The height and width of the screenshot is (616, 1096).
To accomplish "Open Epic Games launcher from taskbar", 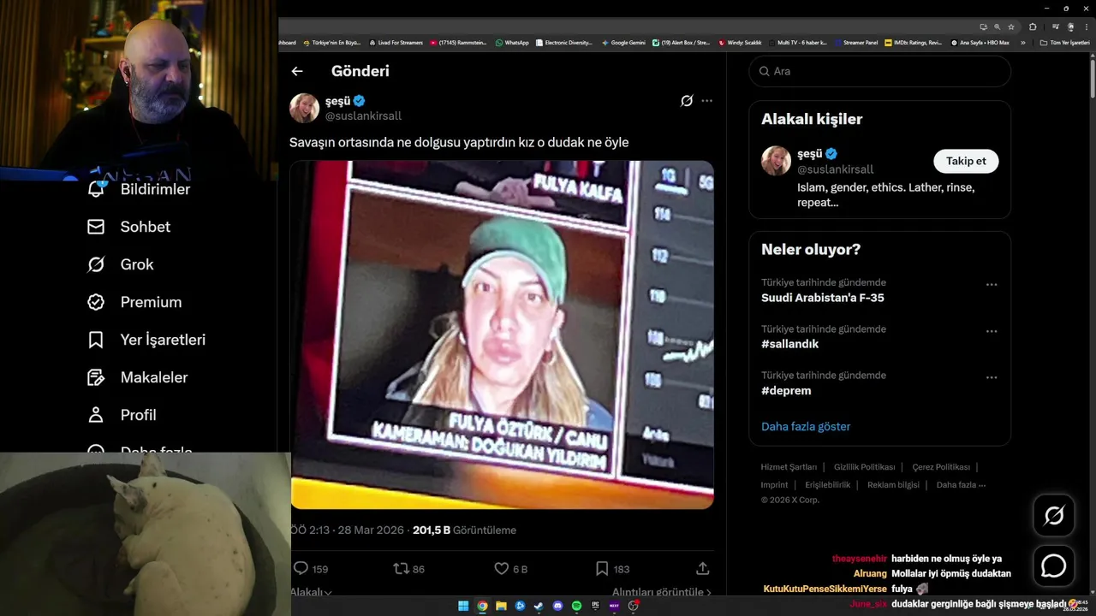I will pyautogui.click(x=595, y=606).
